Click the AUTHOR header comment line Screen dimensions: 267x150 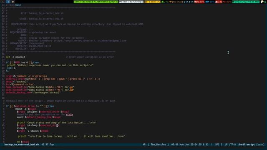pos(66,41)
